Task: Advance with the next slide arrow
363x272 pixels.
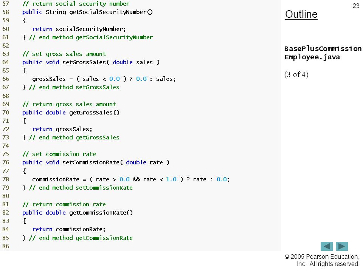Action: [342, 246]
